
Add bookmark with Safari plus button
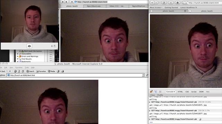72,2
